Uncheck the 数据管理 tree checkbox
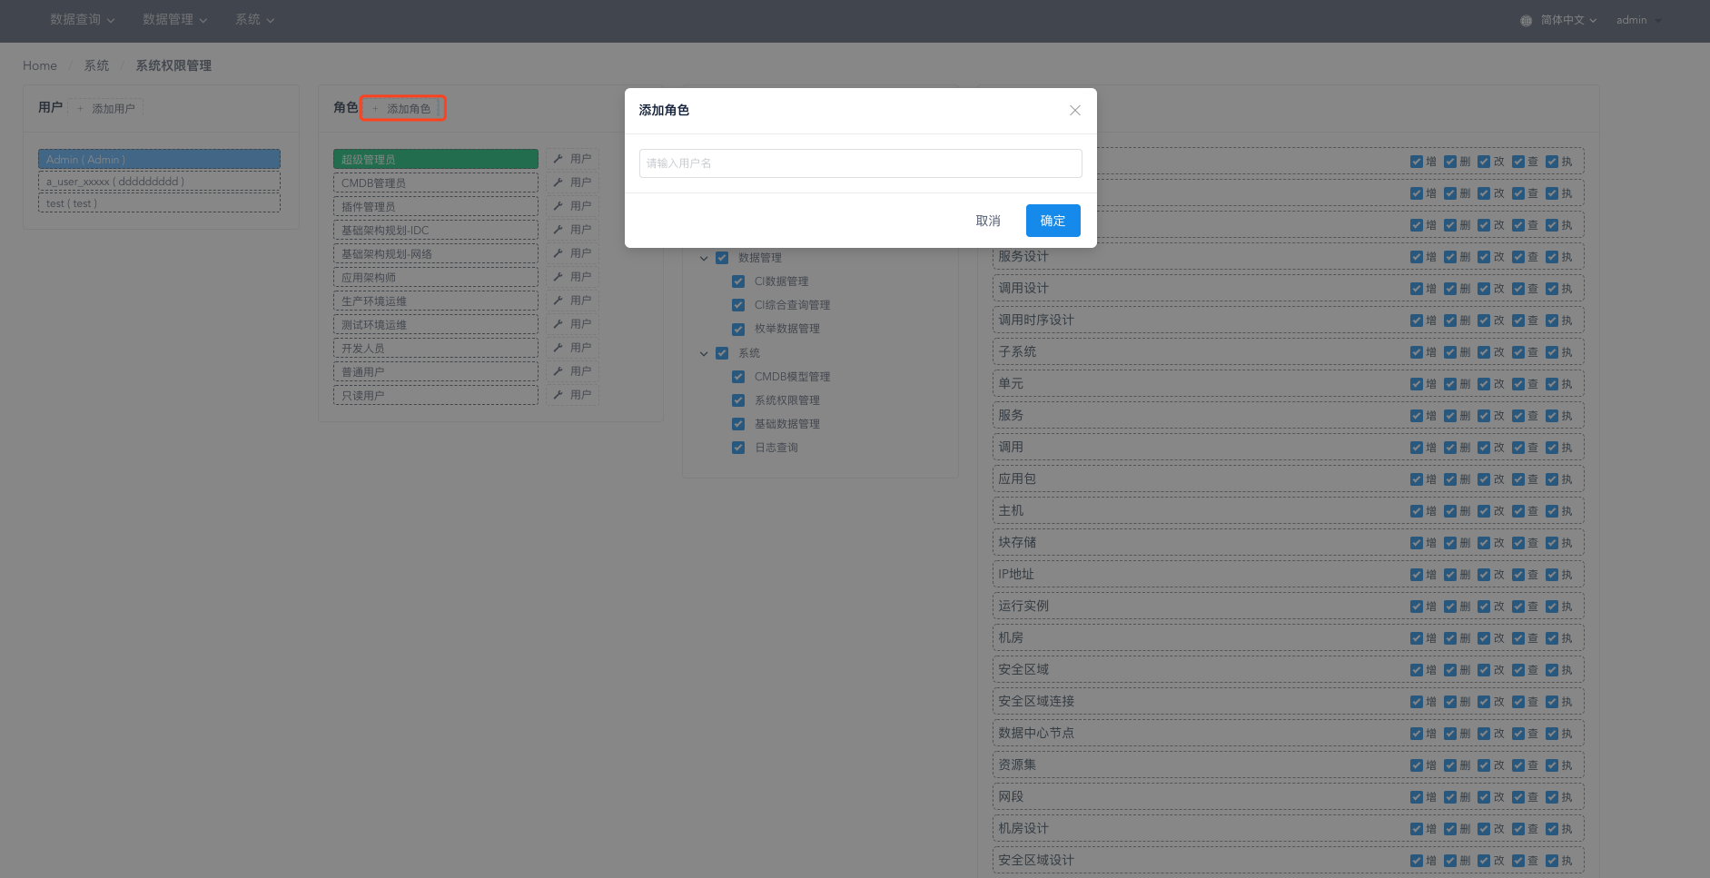Screen dimensions: 1710x878 pos(722,258)
